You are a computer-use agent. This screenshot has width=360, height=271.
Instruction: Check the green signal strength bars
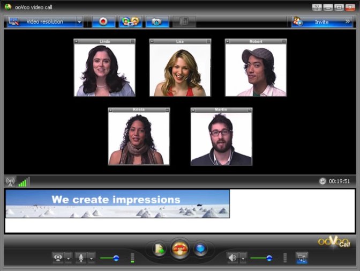tap(24, 182)
